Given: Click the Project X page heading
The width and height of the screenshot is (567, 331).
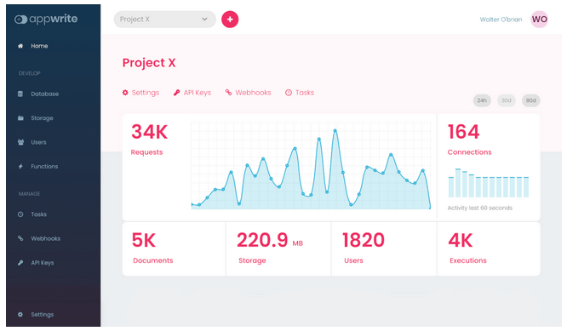Looking at the screenshot, I should pyautogui.click(x=149, y=63).
